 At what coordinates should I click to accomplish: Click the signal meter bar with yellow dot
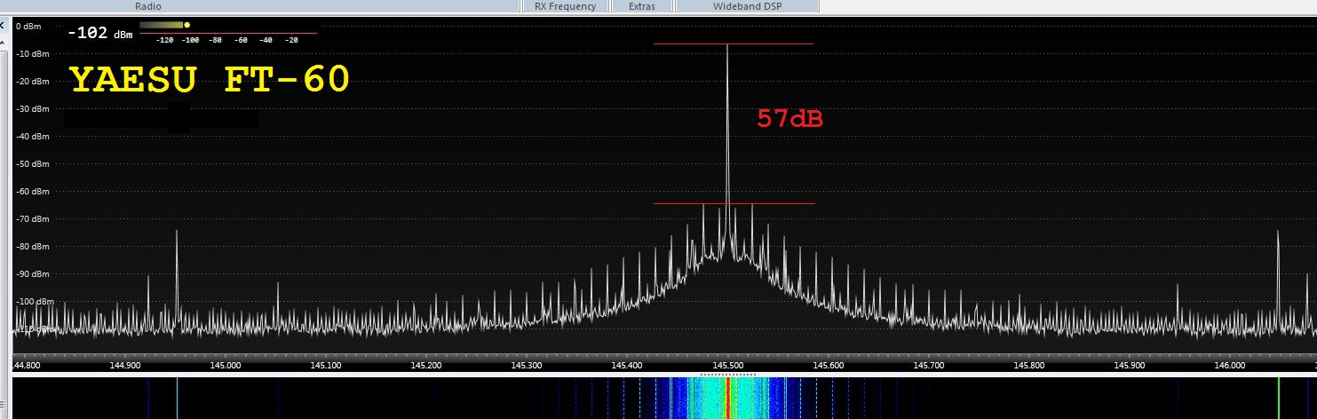[164, 25]
